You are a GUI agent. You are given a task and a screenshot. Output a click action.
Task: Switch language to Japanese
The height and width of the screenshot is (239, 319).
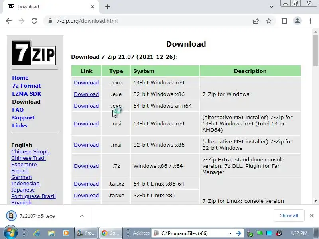(x=23, y=190)
